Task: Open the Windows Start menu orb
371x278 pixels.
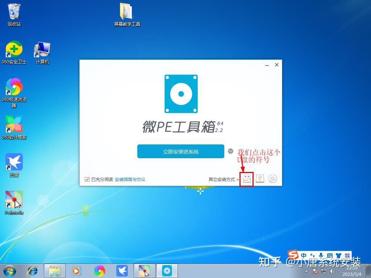Action: tap(10, 271)
